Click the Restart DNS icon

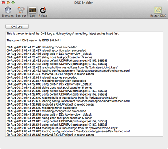(158, 10)
